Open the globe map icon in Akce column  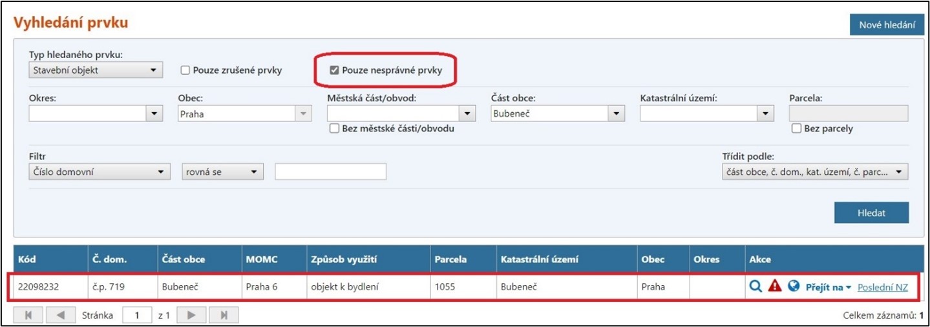[794, 287]
